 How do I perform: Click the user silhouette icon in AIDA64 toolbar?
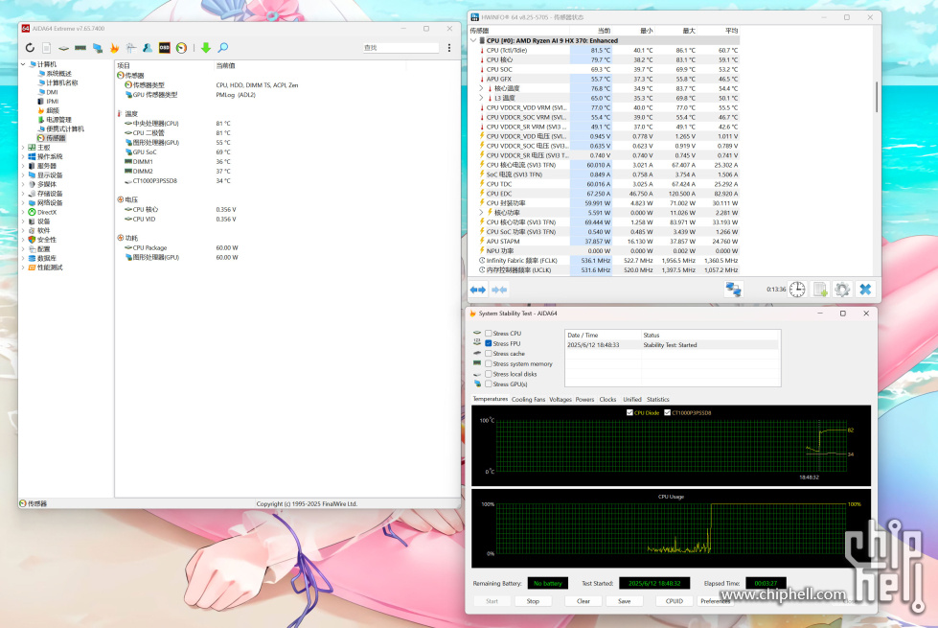(148, 48)
